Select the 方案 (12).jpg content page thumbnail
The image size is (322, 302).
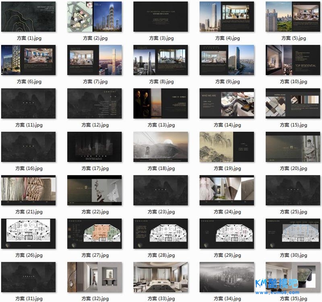pos(95,104)
